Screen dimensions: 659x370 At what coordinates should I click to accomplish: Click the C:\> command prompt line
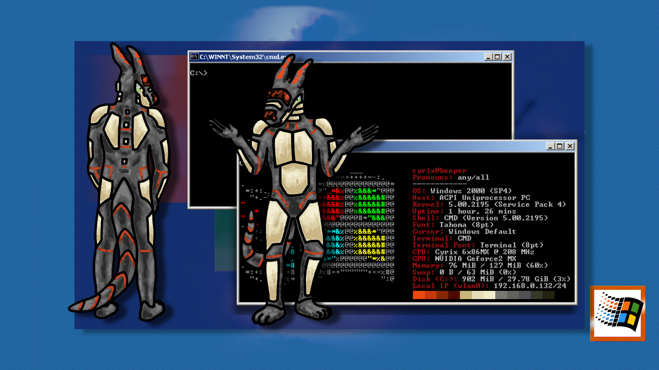[x=199, y=73]
